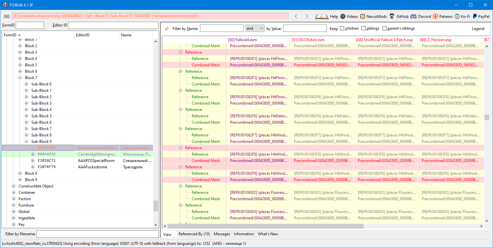Open the Ko-Fi toolbar icon
This screenshot has width=493, height=248.
click(x=458, y=16)
